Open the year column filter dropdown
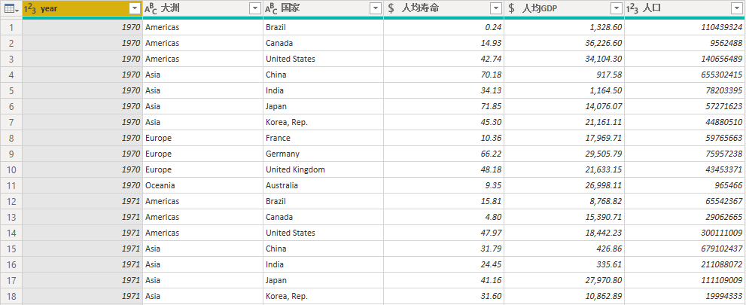 134,8
